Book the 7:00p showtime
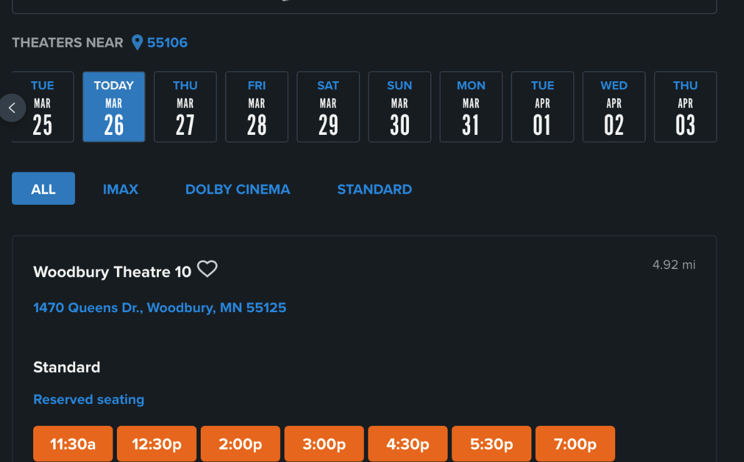This screenshot has height=462, width=744. coord(575,443)
